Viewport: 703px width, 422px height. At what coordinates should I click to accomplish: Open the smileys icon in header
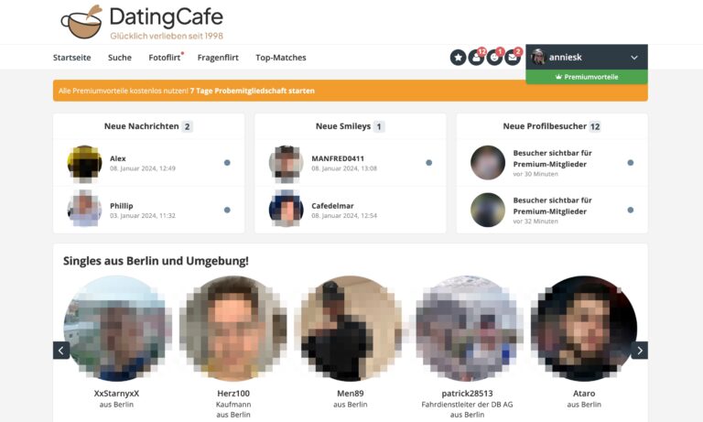click(494, 58)
